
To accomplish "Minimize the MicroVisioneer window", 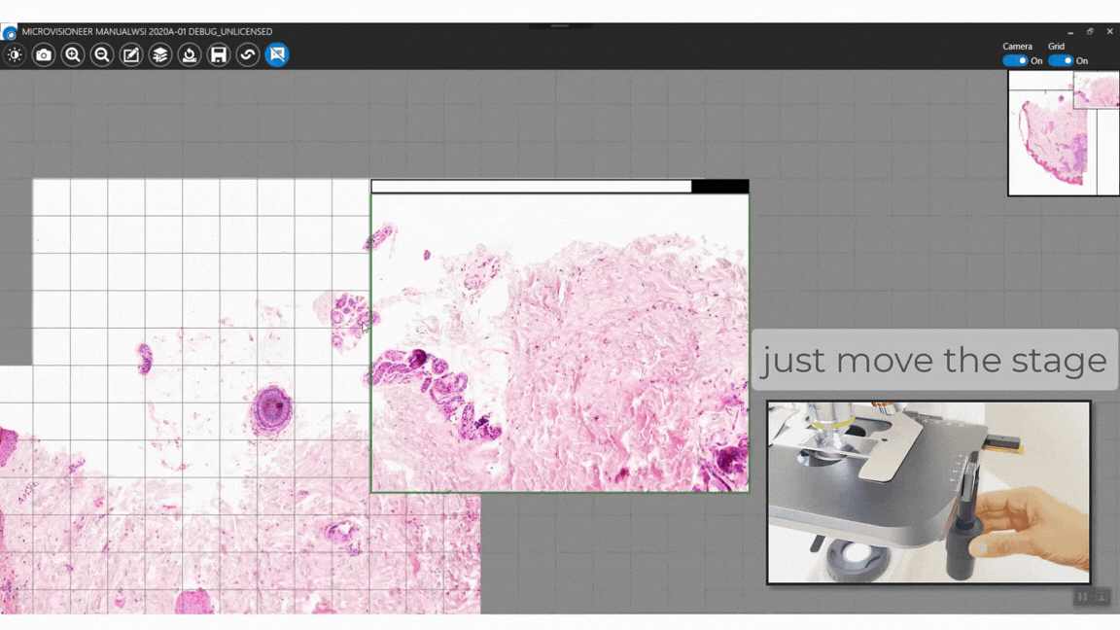I will tap(1070, 31).
